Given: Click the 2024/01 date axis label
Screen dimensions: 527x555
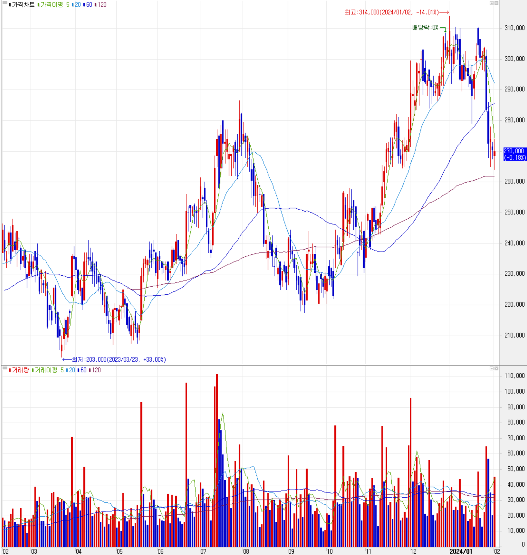Looking at the screenshot, I should coord(461,552).
